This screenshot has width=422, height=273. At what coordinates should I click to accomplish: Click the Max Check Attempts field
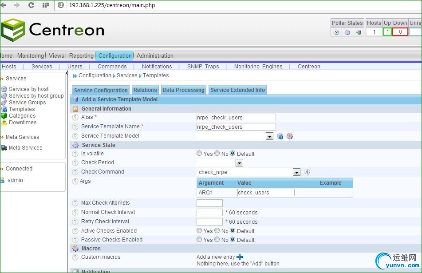pyautogui.click(x=209, y=203)
